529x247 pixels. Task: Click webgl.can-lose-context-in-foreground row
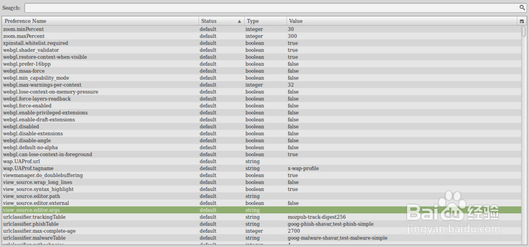pyautogui.click(x=261, y=155)
